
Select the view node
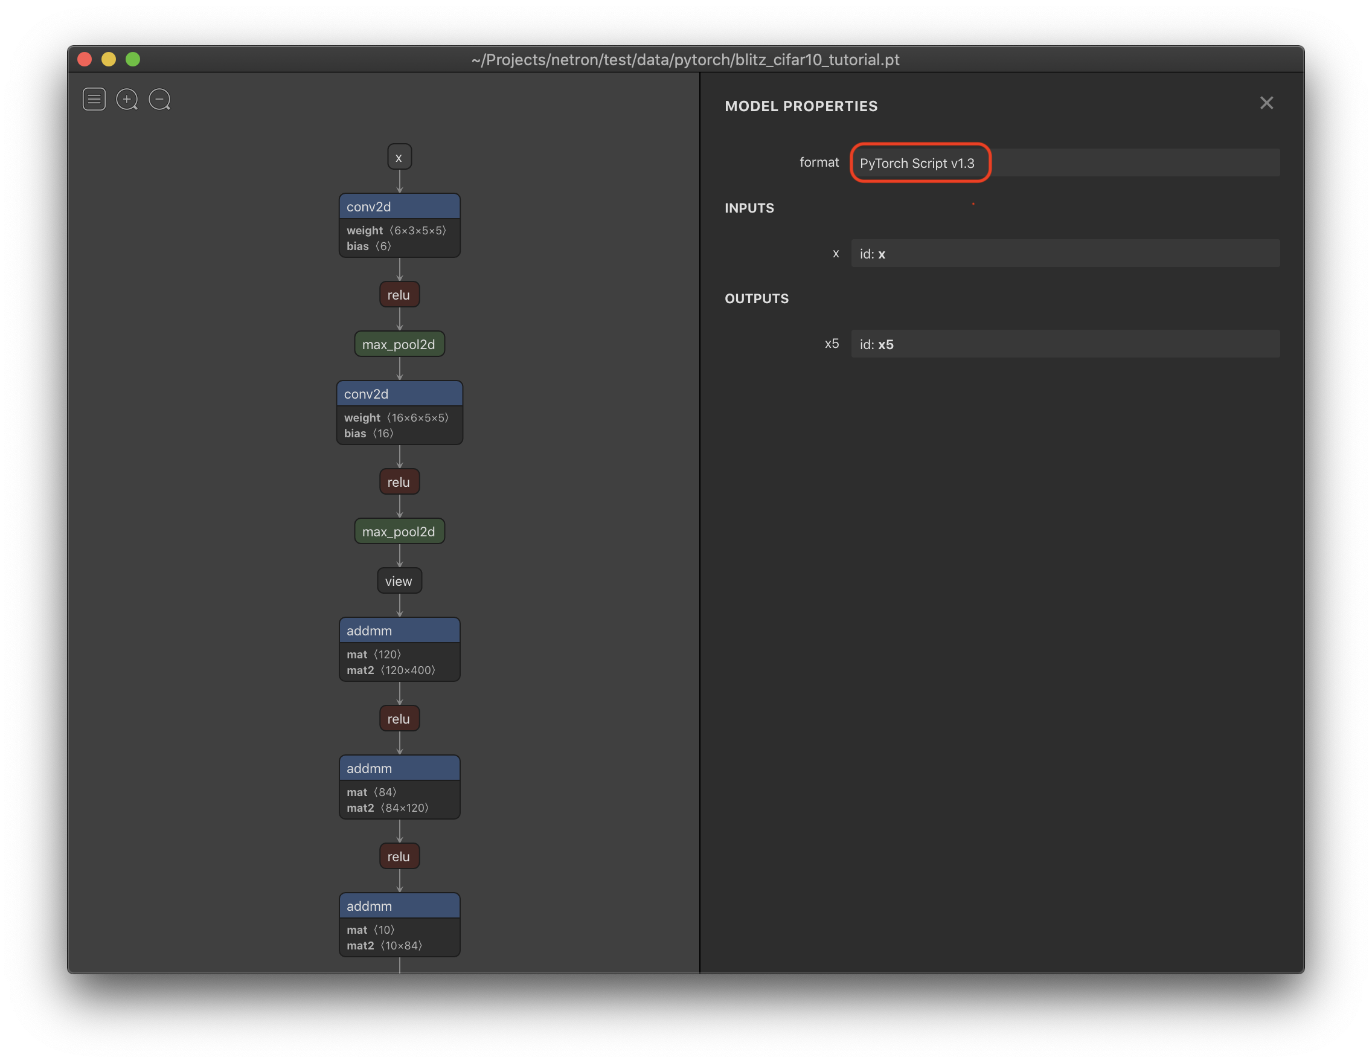point(399,581)
